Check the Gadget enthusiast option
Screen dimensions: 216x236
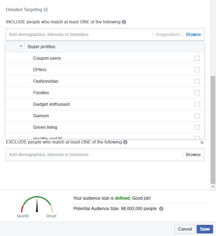point(197,104)
